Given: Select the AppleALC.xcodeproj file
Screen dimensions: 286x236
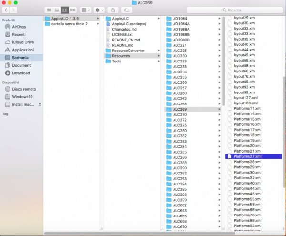Looking at the screenshot, I should (132, 24).
